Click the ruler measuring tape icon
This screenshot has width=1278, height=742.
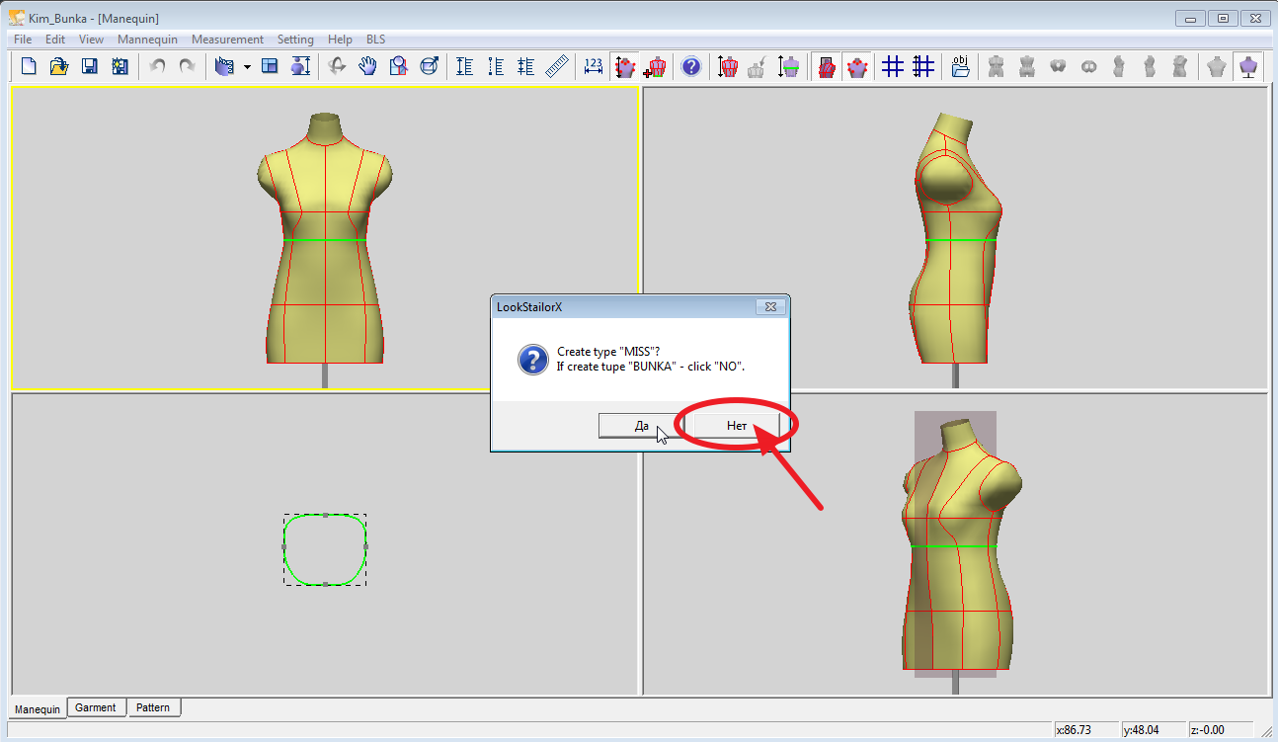pyautogui.click(x=557, y=66)
